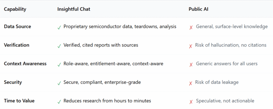
Task: Select the Capability column header
Action: [x=15, y=9]
